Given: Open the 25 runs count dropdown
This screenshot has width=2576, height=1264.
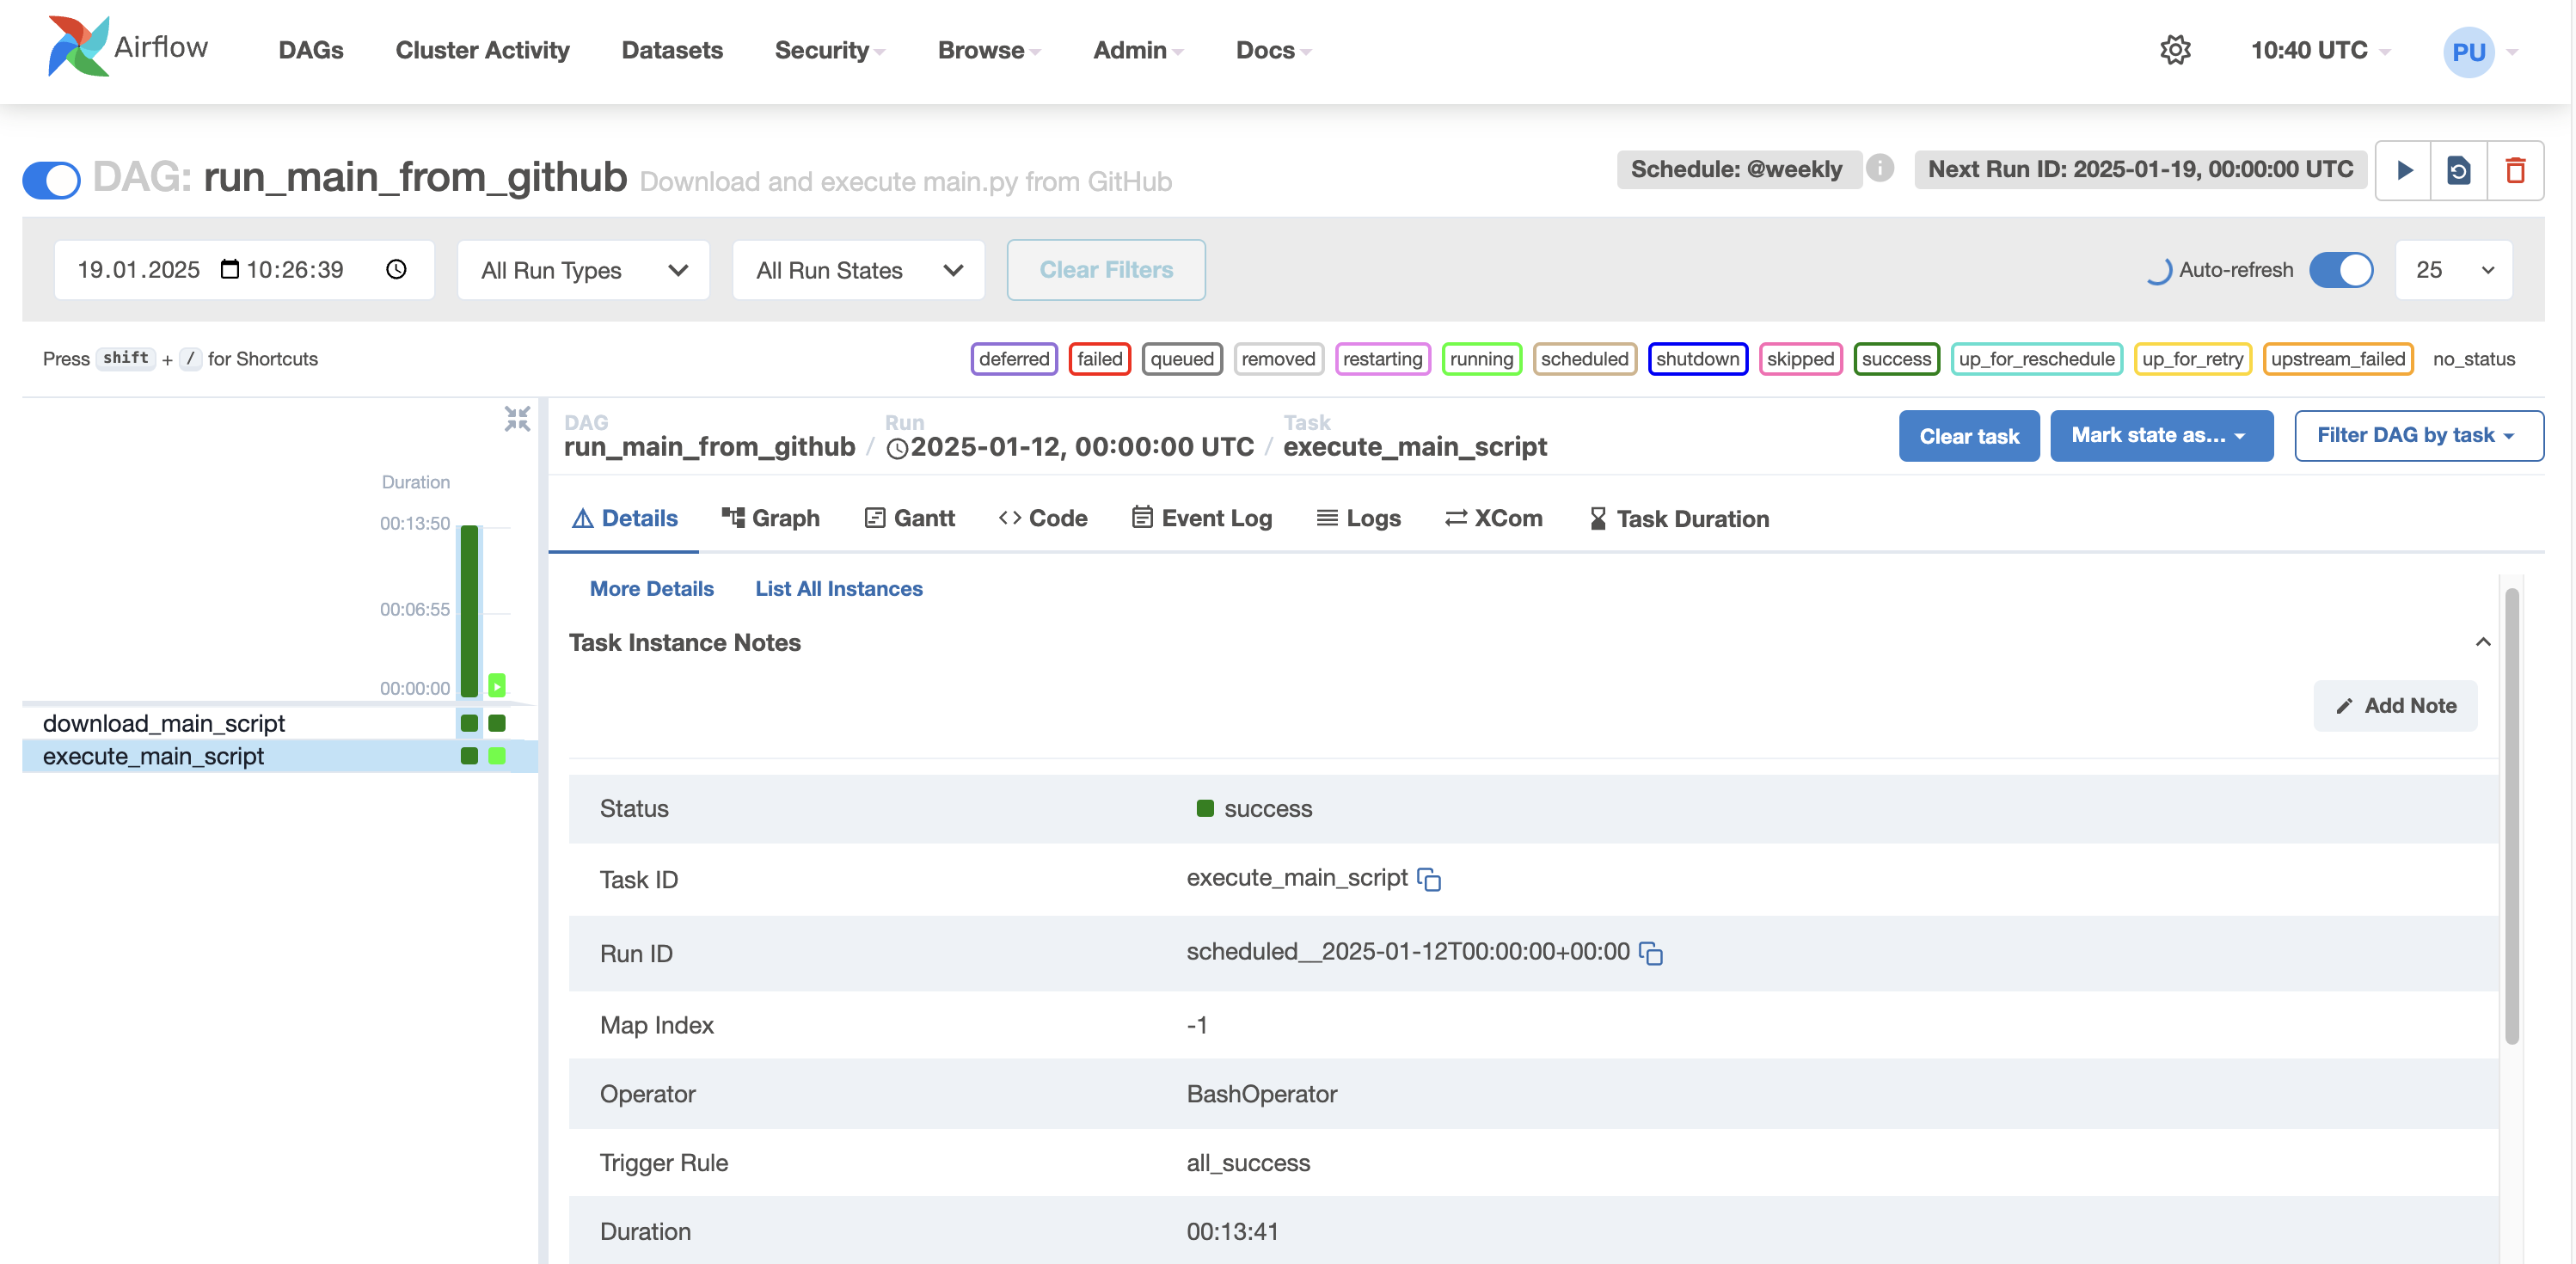Looking at the screenshot, I should pos(2453,270).
